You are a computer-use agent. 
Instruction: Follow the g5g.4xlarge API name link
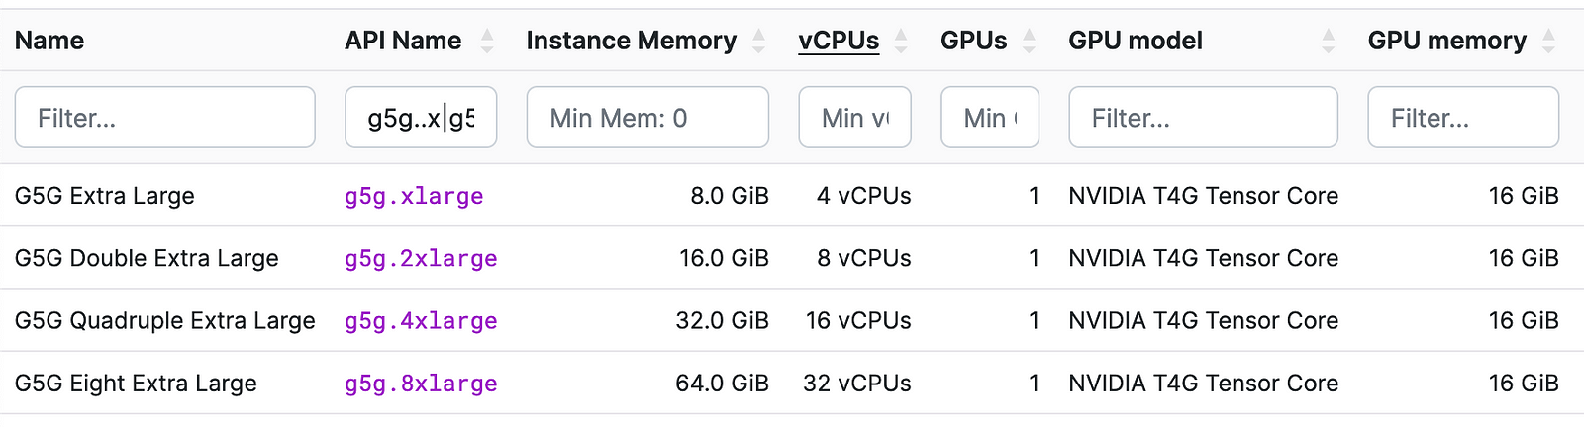coord(421,320)
